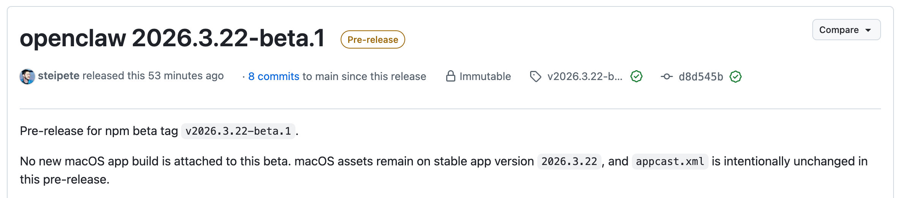Click the inline code v2026.3.22-beta.1

[x=238, y=131]
